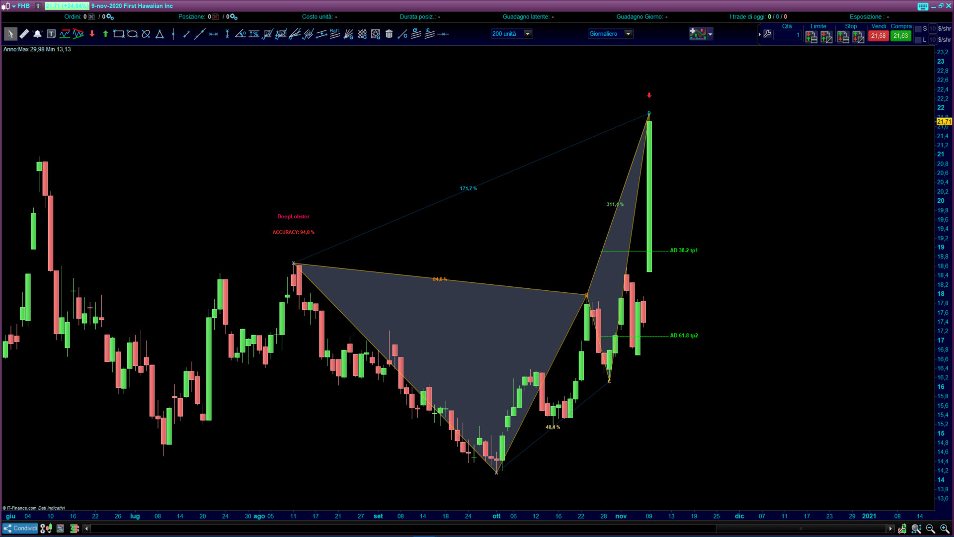The image size is (954, 537).
Task: Click the trash bin delete-drawings icon
Action: (x=389, y=34)
